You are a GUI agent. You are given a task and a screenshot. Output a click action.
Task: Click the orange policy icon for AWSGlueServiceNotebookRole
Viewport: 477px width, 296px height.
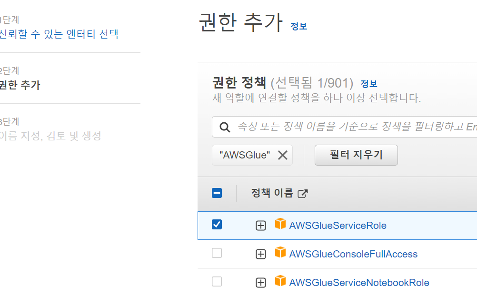click(280, 281)
